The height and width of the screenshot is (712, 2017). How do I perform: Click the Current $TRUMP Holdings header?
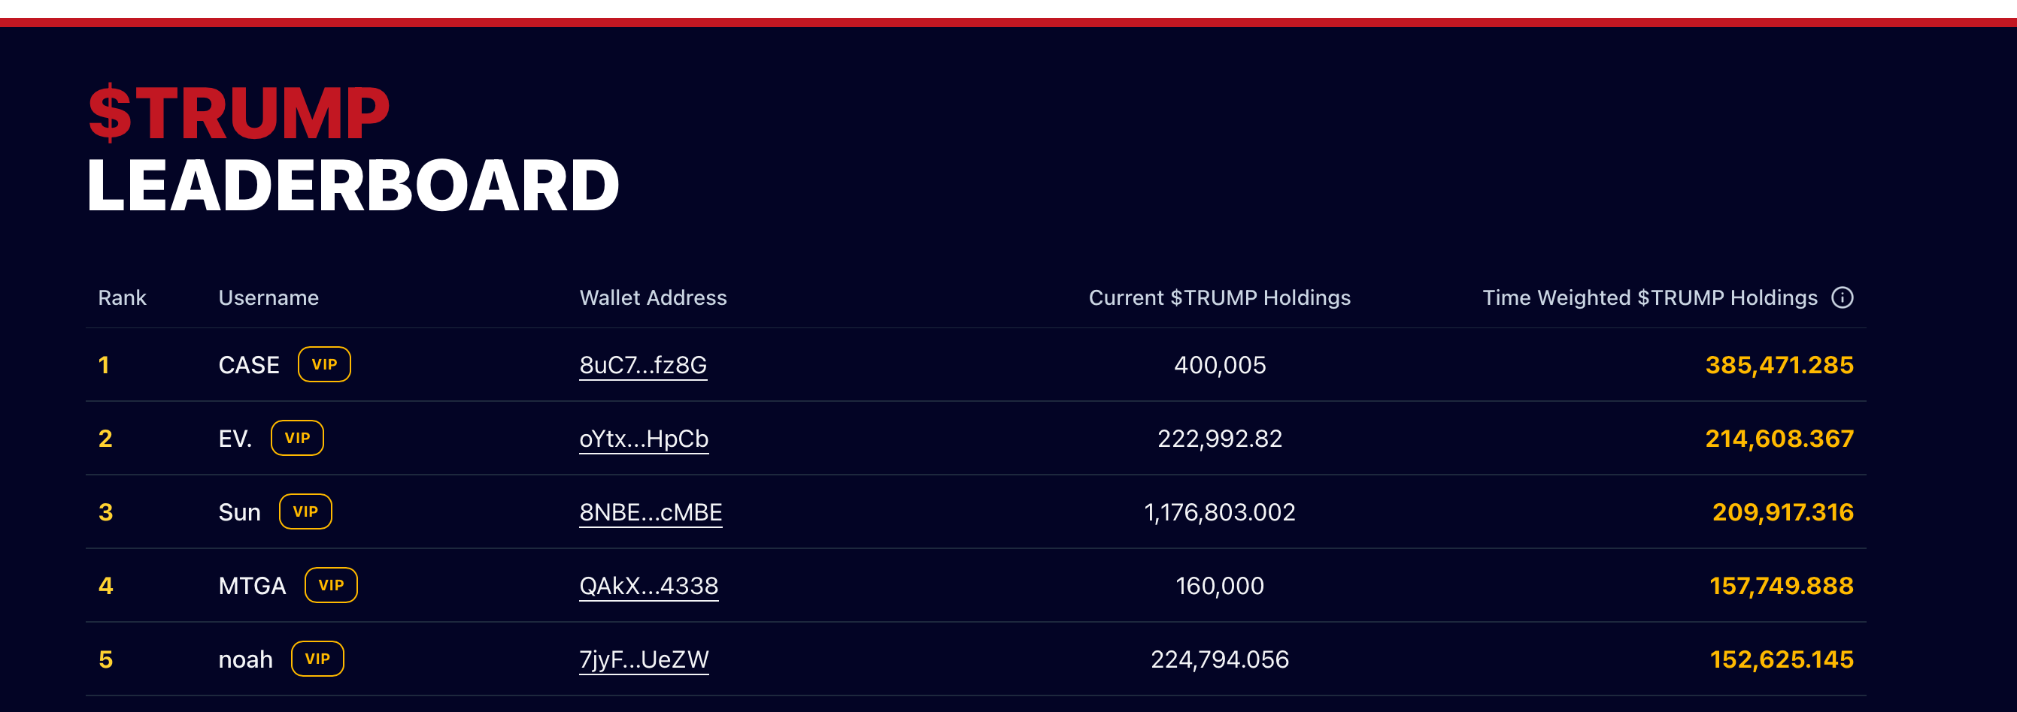pyautogui.click(x=1219, y=297)
